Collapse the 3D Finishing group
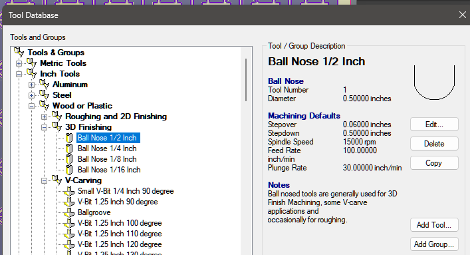 click(x=44, y=127)
